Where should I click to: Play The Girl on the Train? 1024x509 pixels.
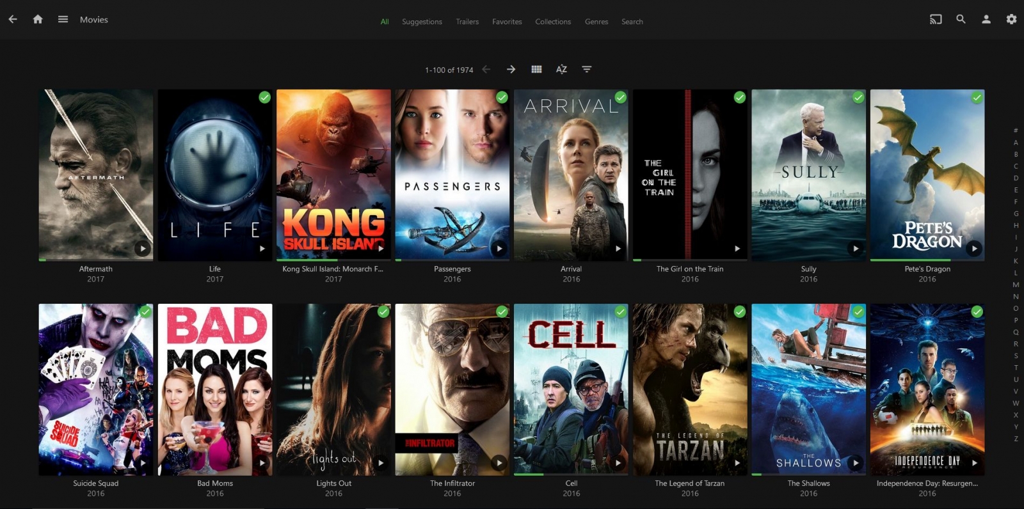point(737,248)
